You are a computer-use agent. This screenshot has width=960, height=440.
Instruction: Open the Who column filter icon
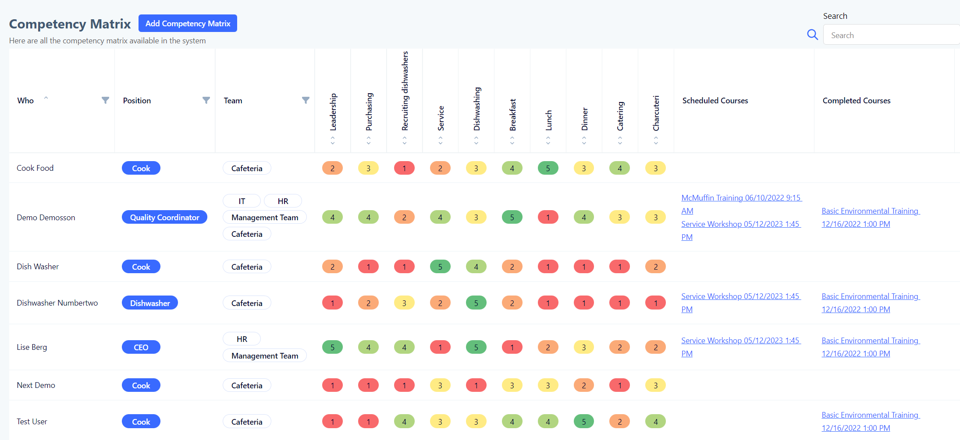[105, 100]
